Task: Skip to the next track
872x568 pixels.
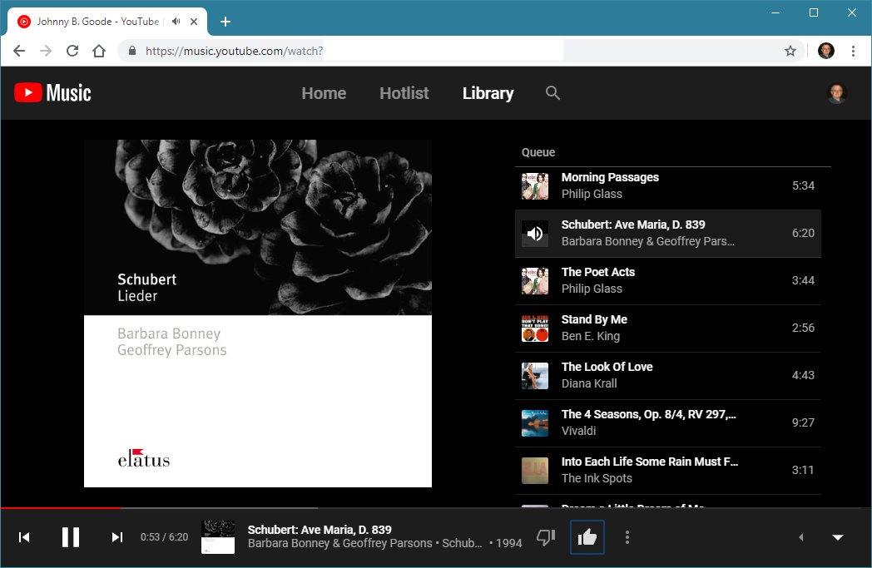Action: click(116, 537)
